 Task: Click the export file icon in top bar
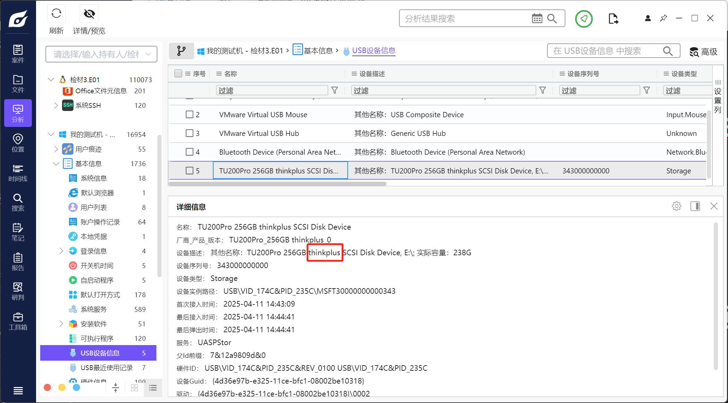pos(613,19)
